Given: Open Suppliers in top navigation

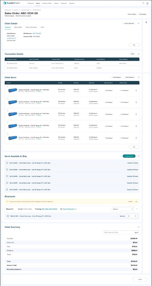Looking at the screenshot, I should tap(72, 3).
